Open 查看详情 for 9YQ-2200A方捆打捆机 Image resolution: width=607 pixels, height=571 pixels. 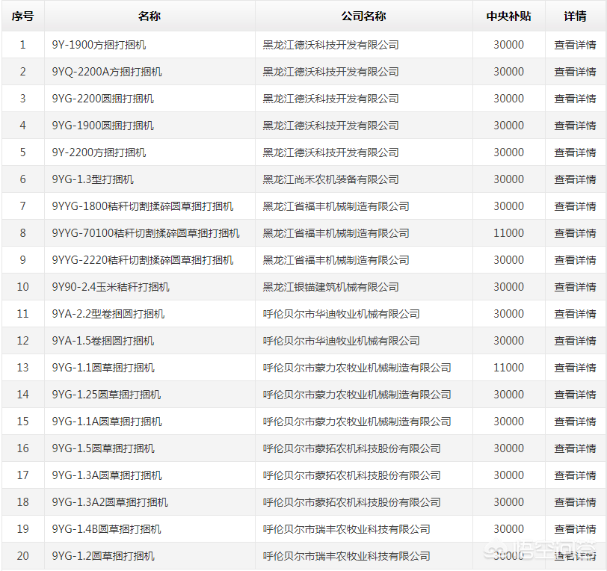[575, 72]
